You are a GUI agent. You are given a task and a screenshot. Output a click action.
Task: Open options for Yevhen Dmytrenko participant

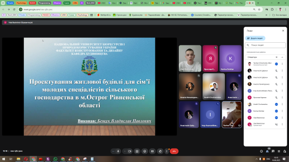coord(282,64)
